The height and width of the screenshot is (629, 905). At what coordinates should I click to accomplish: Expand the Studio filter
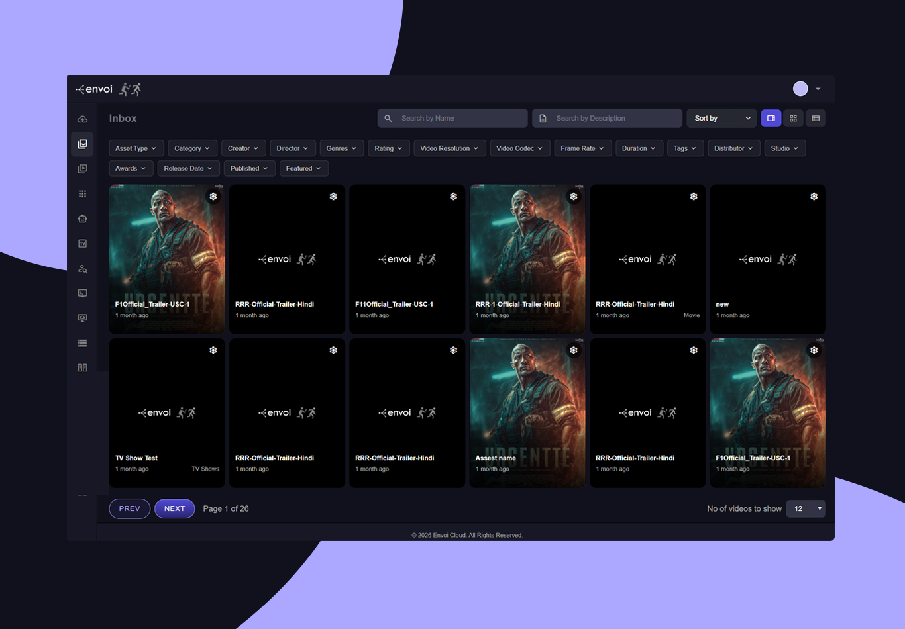(784, 148)
